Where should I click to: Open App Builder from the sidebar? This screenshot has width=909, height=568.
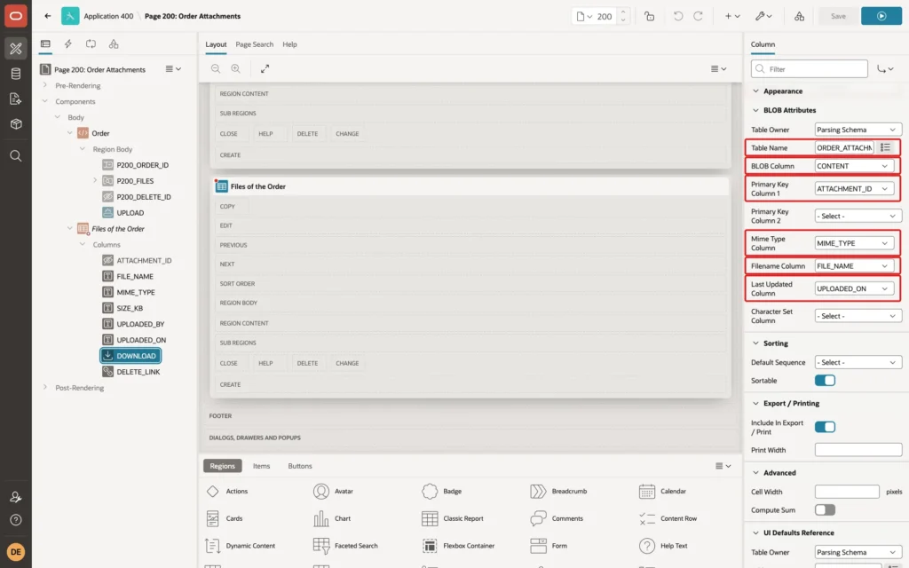16,49
